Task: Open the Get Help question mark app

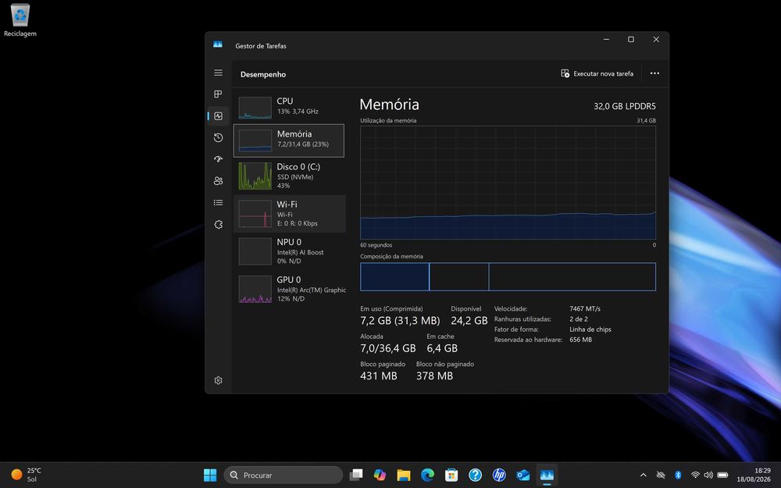Action: (475, 475)
